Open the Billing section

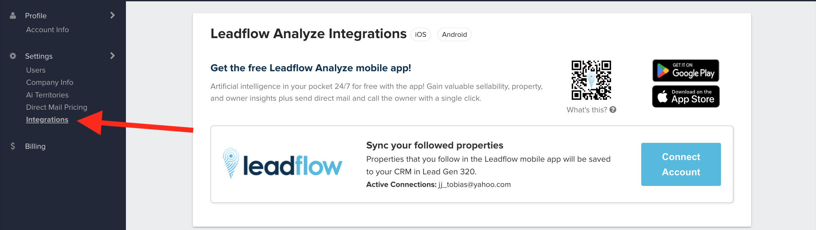point(35,146)
